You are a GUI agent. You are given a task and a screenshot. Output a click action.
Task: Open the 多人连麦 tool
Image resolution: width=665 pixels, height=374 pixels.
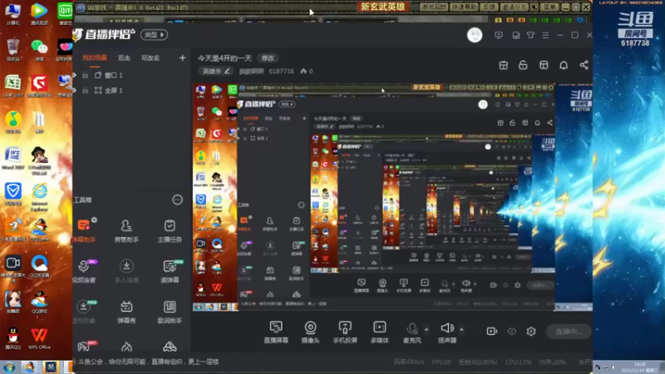126,271
